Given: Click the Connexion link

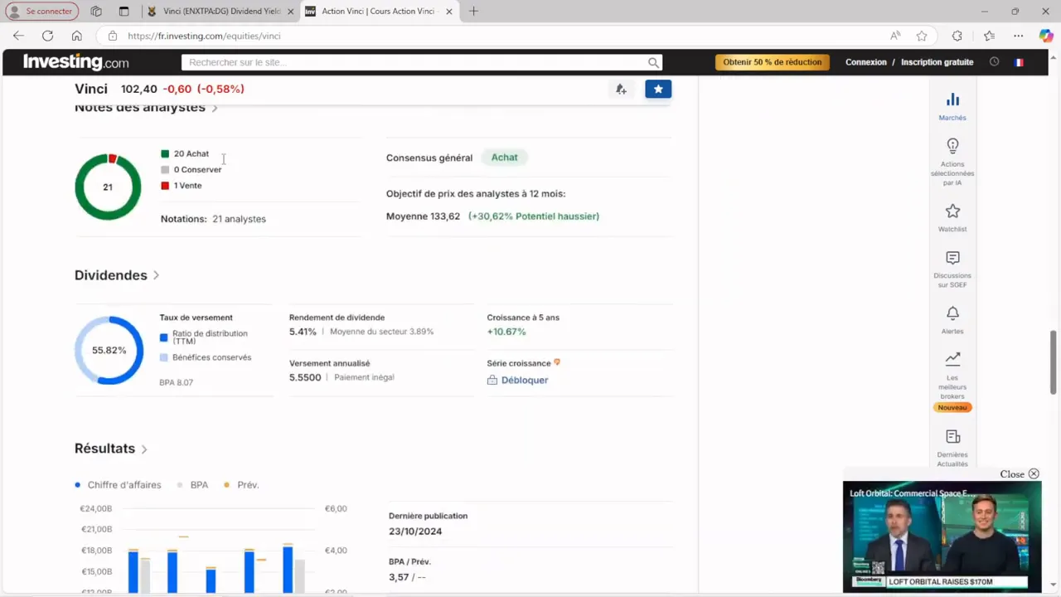Looking at the screenshot, I should tap(865, 62).
